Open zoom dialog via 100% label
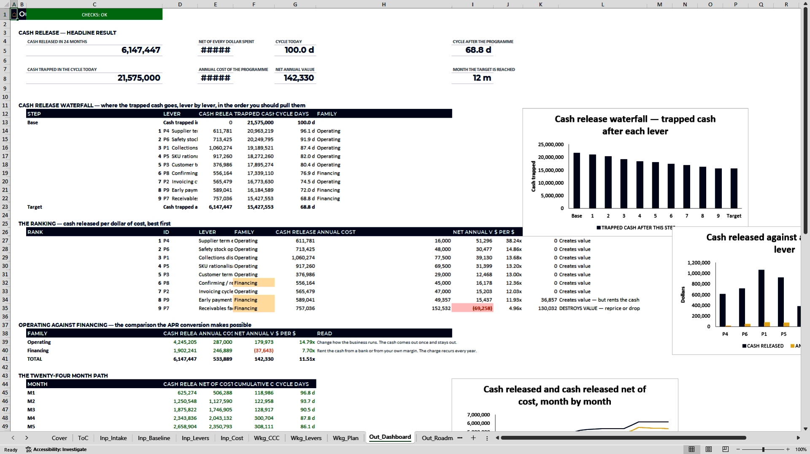The width and height of the screenshot is (810, 454). [x=801, y=449]
